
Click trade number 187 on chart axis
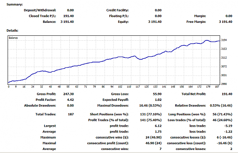click(217, 86)
